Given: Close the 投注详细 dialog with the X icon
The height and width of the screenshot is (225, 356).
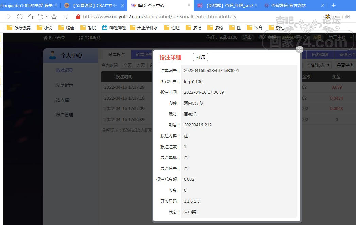Looking at the screenshot, I should point(300,49).
